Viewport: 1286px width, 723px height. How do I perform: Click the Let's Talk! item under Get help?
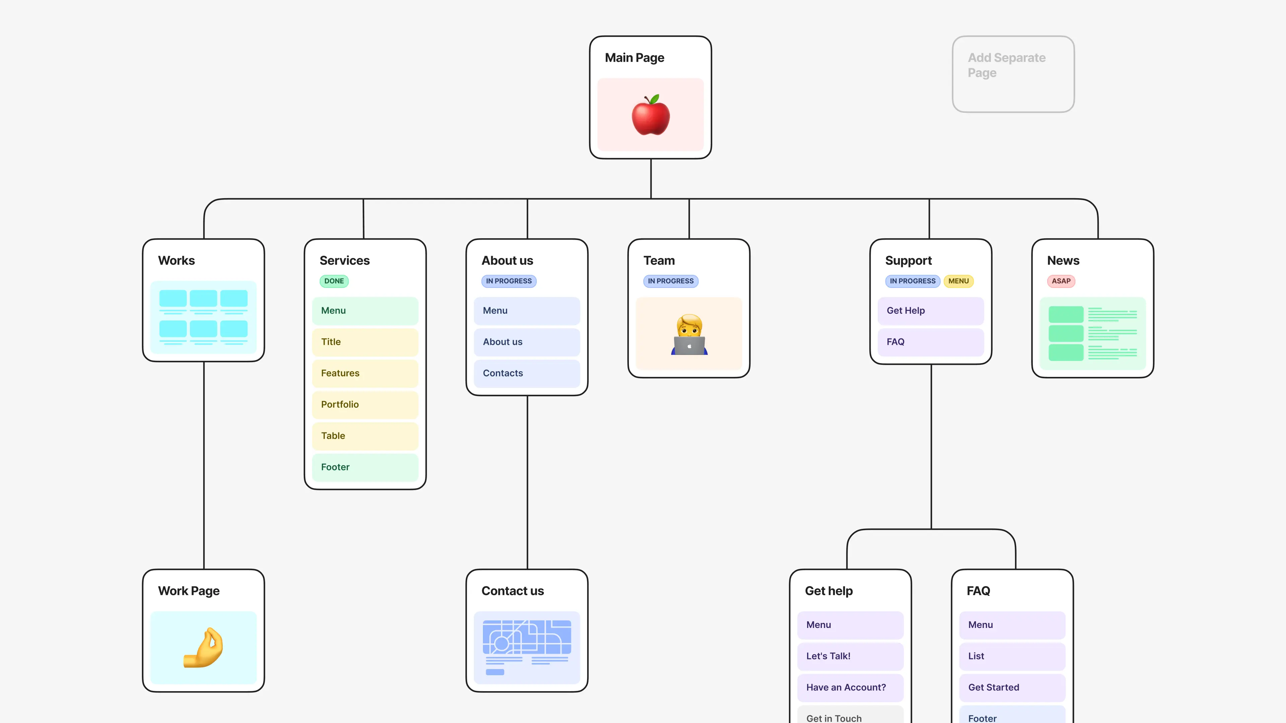coord(850,656)
